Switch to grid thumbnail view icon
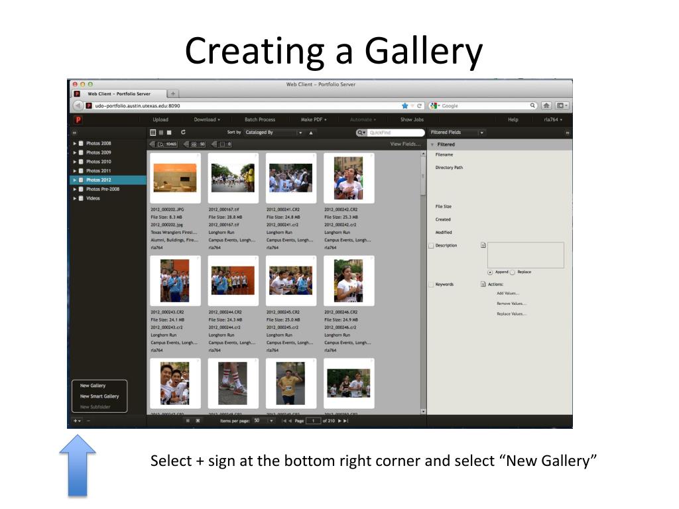Image resolution: width=679 pixels, height=509 pixels. (153, 133)
